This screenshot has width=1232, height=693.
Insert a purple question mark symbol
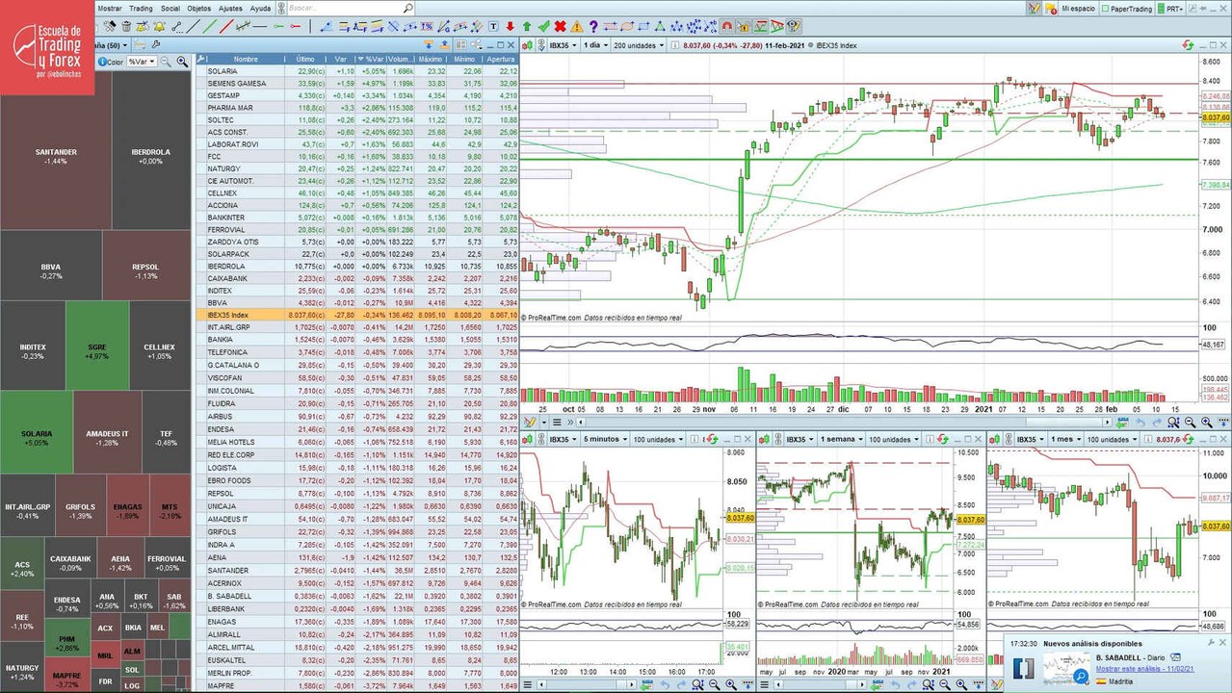click(593, 26)
